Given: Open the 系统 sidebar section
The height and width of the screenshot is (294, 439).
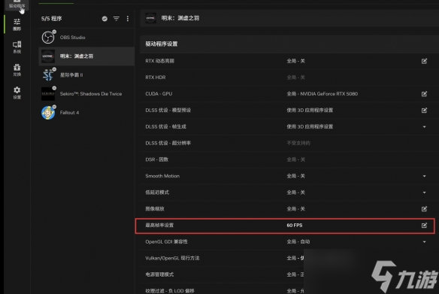Looking at the screenshot, I should tap(17, 47).
